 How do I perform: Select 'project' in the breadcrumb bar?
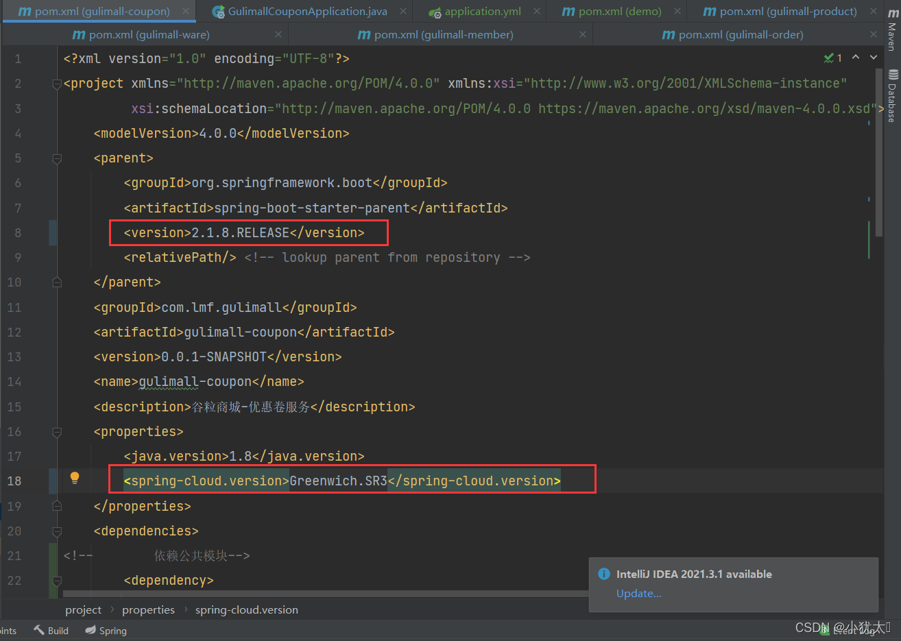click(83, 610)
